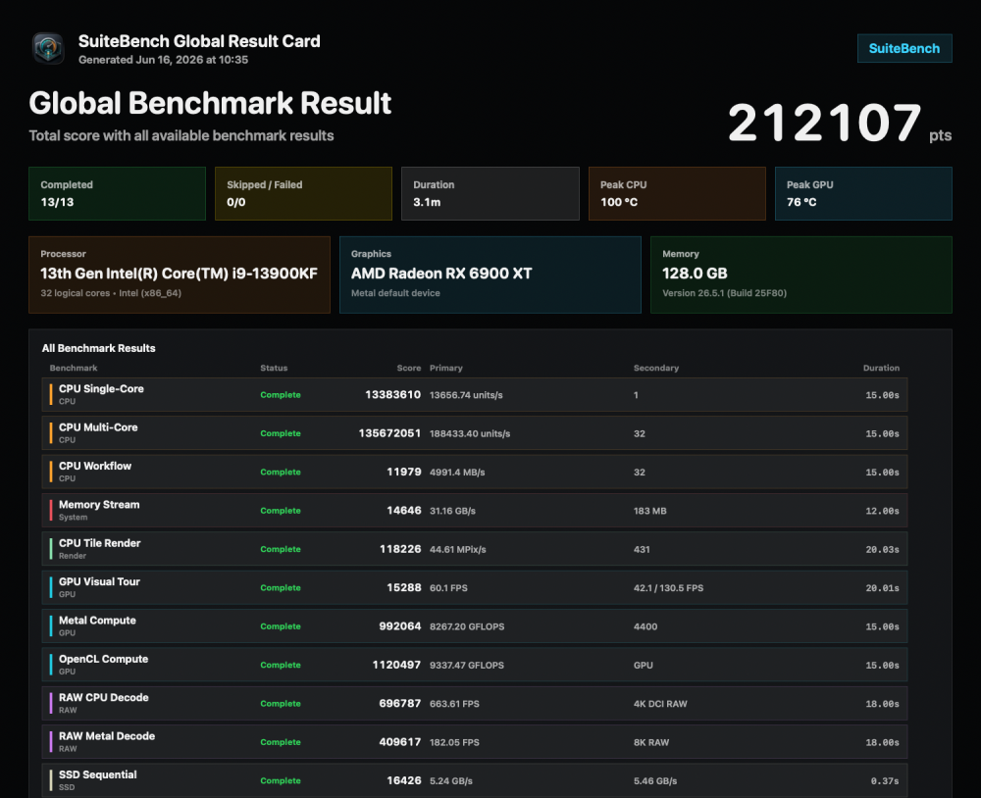Click the '42.1 / 130.5 FPS' secondary value
This screenshot has width=981, height=798.
(668, 588)
